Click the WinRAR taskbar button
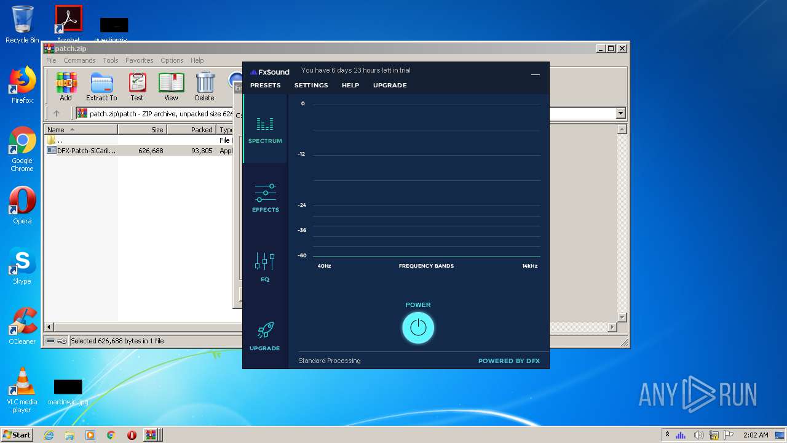This screenshot has width=787, height=443. click(152, 435)
